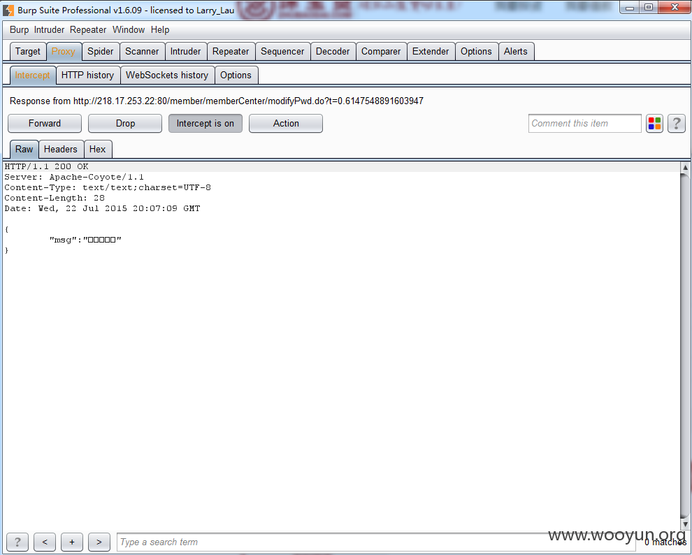
Task: Click the vertical scrollbar of the response pane
Action: pyautogui.click(x=685, y=345)
